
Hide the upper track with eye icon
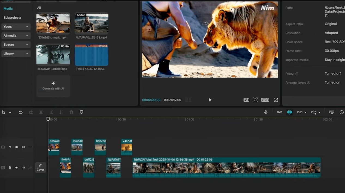point(17,147)
